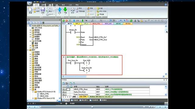Open the Previous dropdown in the ribbon

(x=54, y=15)
